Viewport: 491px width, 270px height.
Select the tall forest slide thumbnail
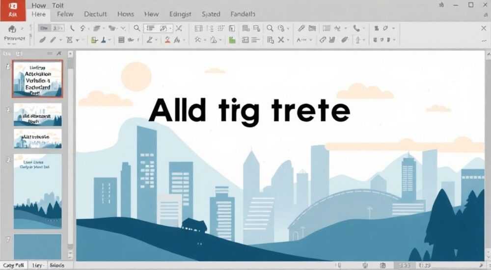(x=38, y=191)
